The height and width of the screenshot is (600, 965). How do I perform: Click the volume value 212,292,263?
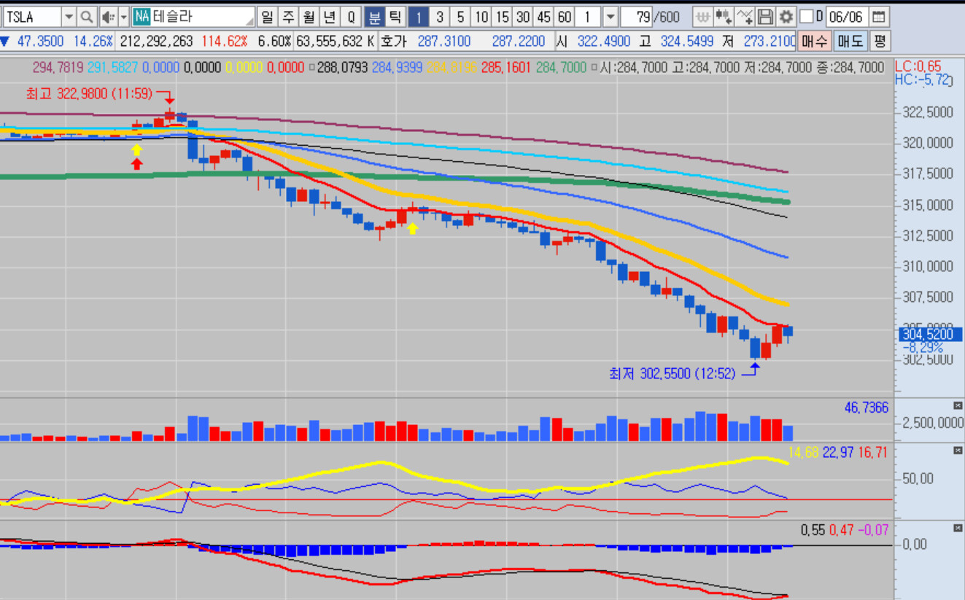156,42
